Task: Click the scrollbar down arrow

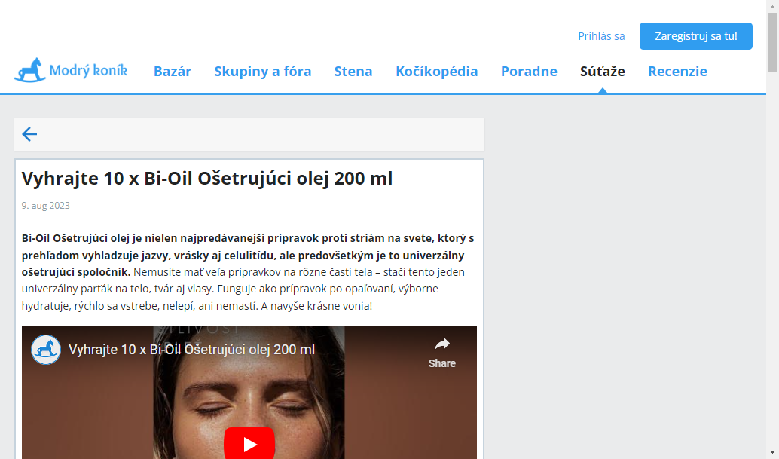Action: 772,453
